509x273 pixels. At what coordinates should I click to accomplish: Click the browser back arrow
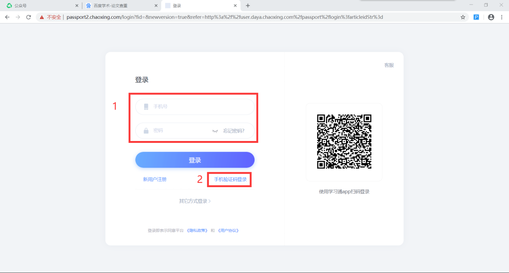pos(7,17)
